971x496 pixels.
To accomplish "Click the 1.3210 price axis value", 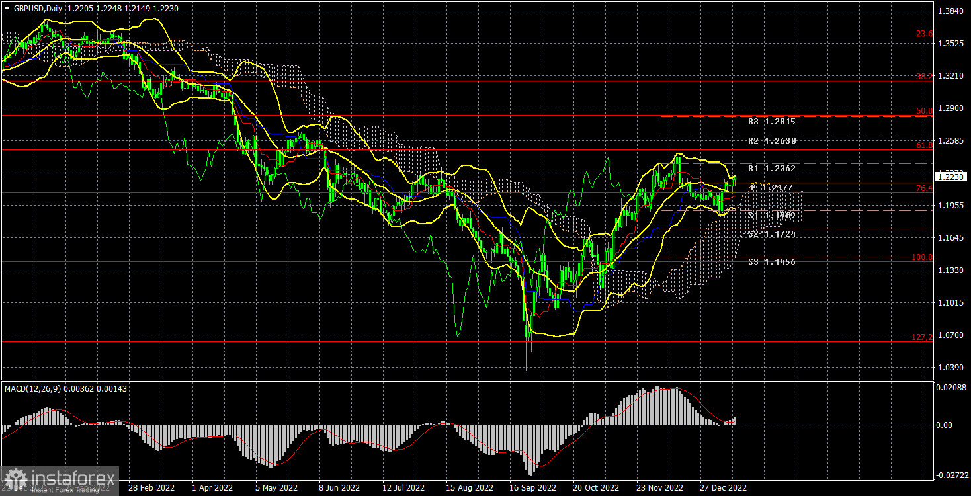I will pos(951,76).
